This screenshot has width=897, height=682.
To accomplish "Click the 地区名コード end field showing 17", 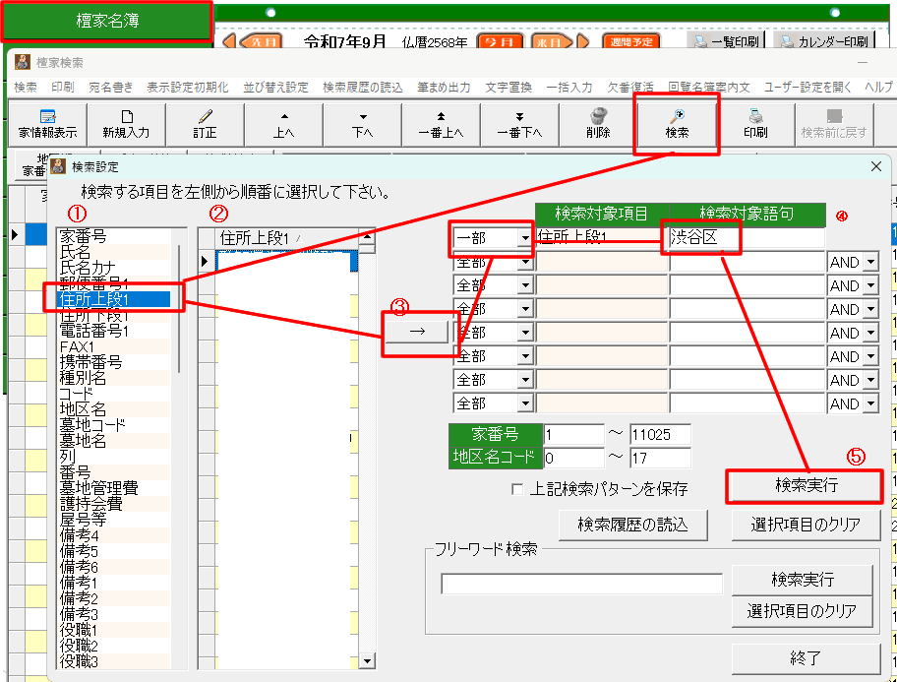I will (660, 458).
